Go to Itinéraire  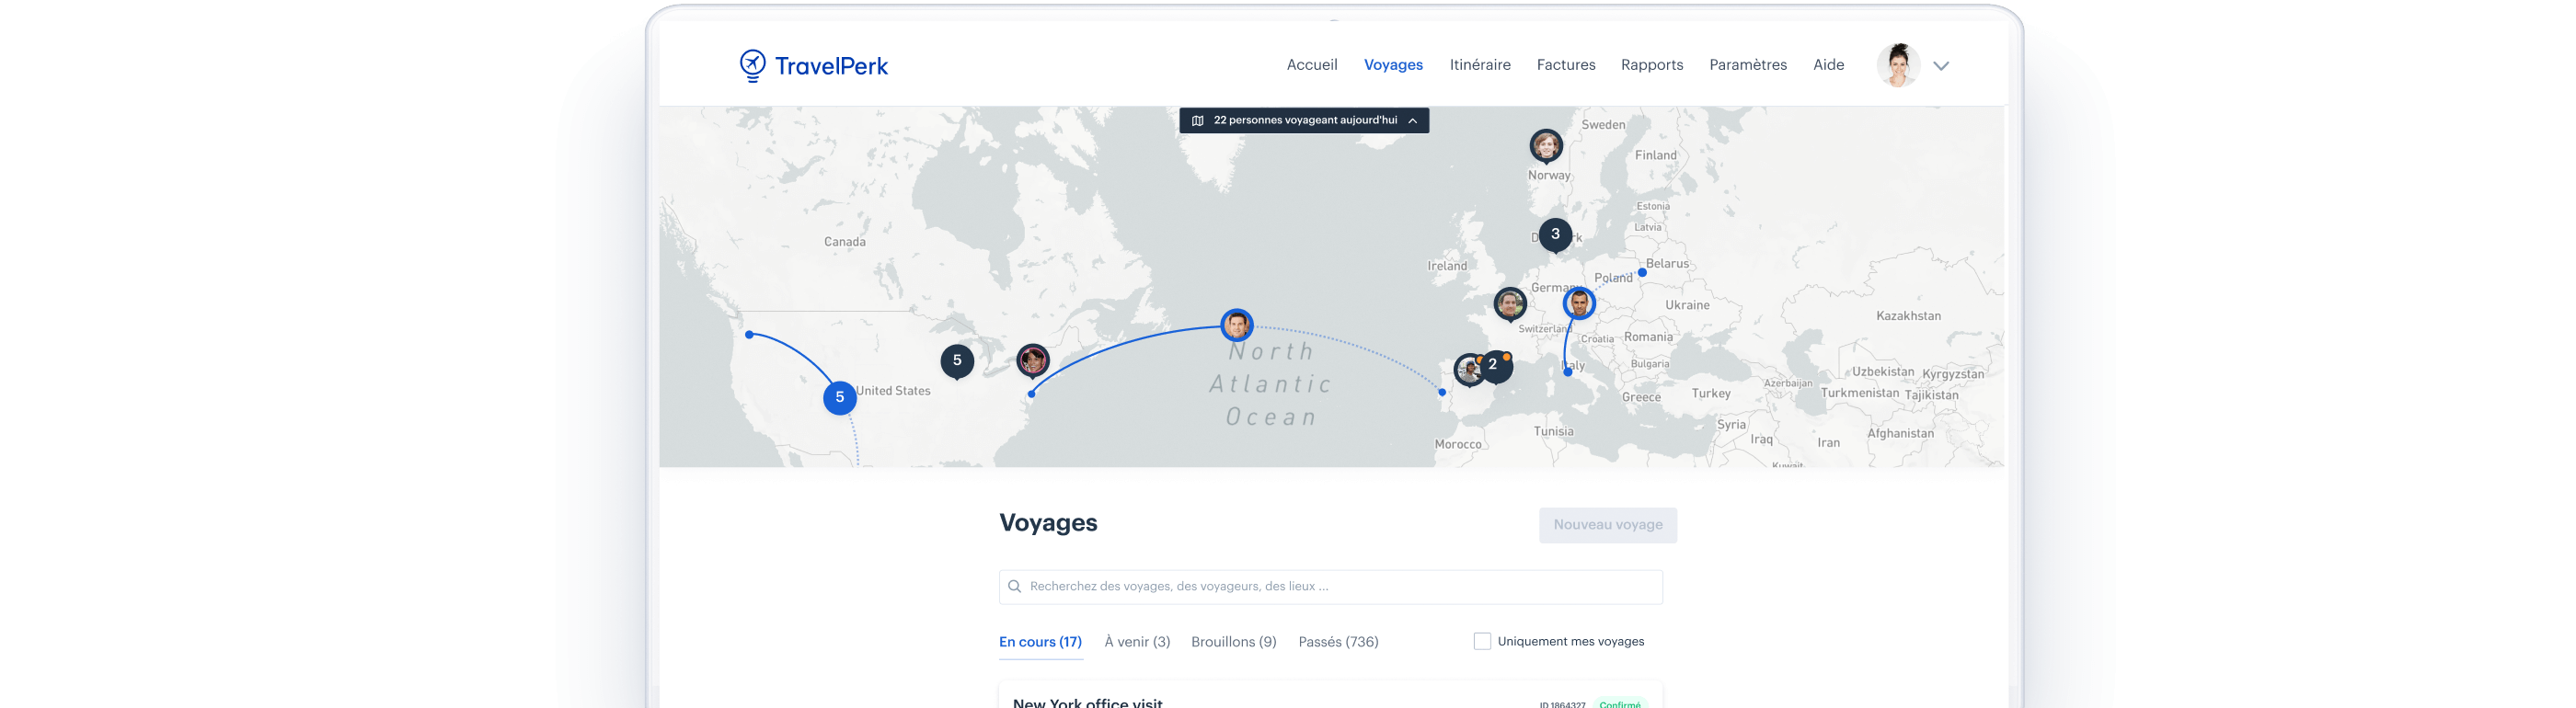point(1479,65)
